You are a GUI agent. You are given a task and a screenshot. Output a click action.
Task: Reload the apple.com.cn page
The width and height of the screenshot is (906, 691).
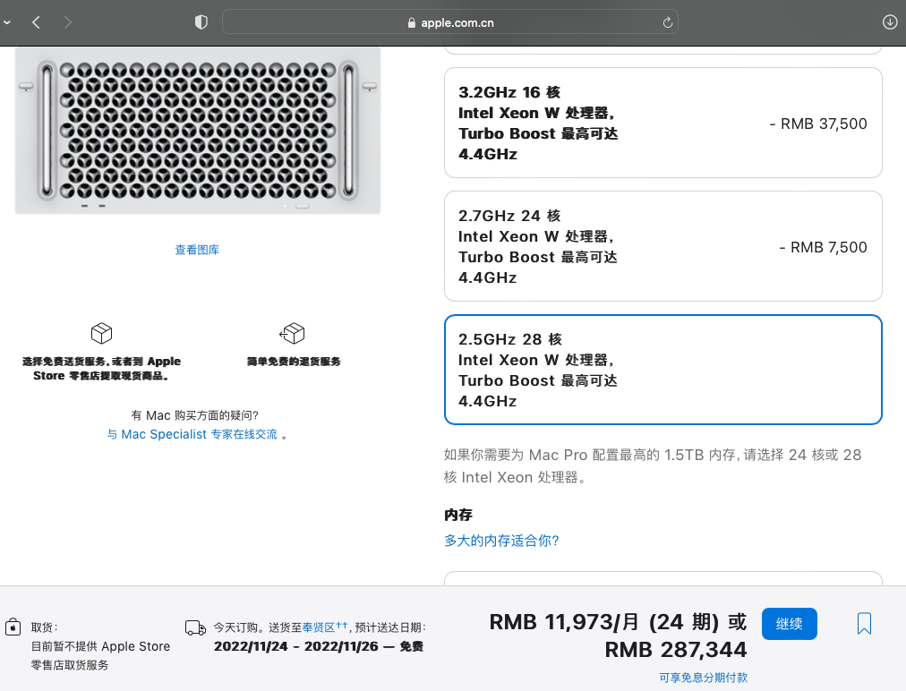coord(667,22)
